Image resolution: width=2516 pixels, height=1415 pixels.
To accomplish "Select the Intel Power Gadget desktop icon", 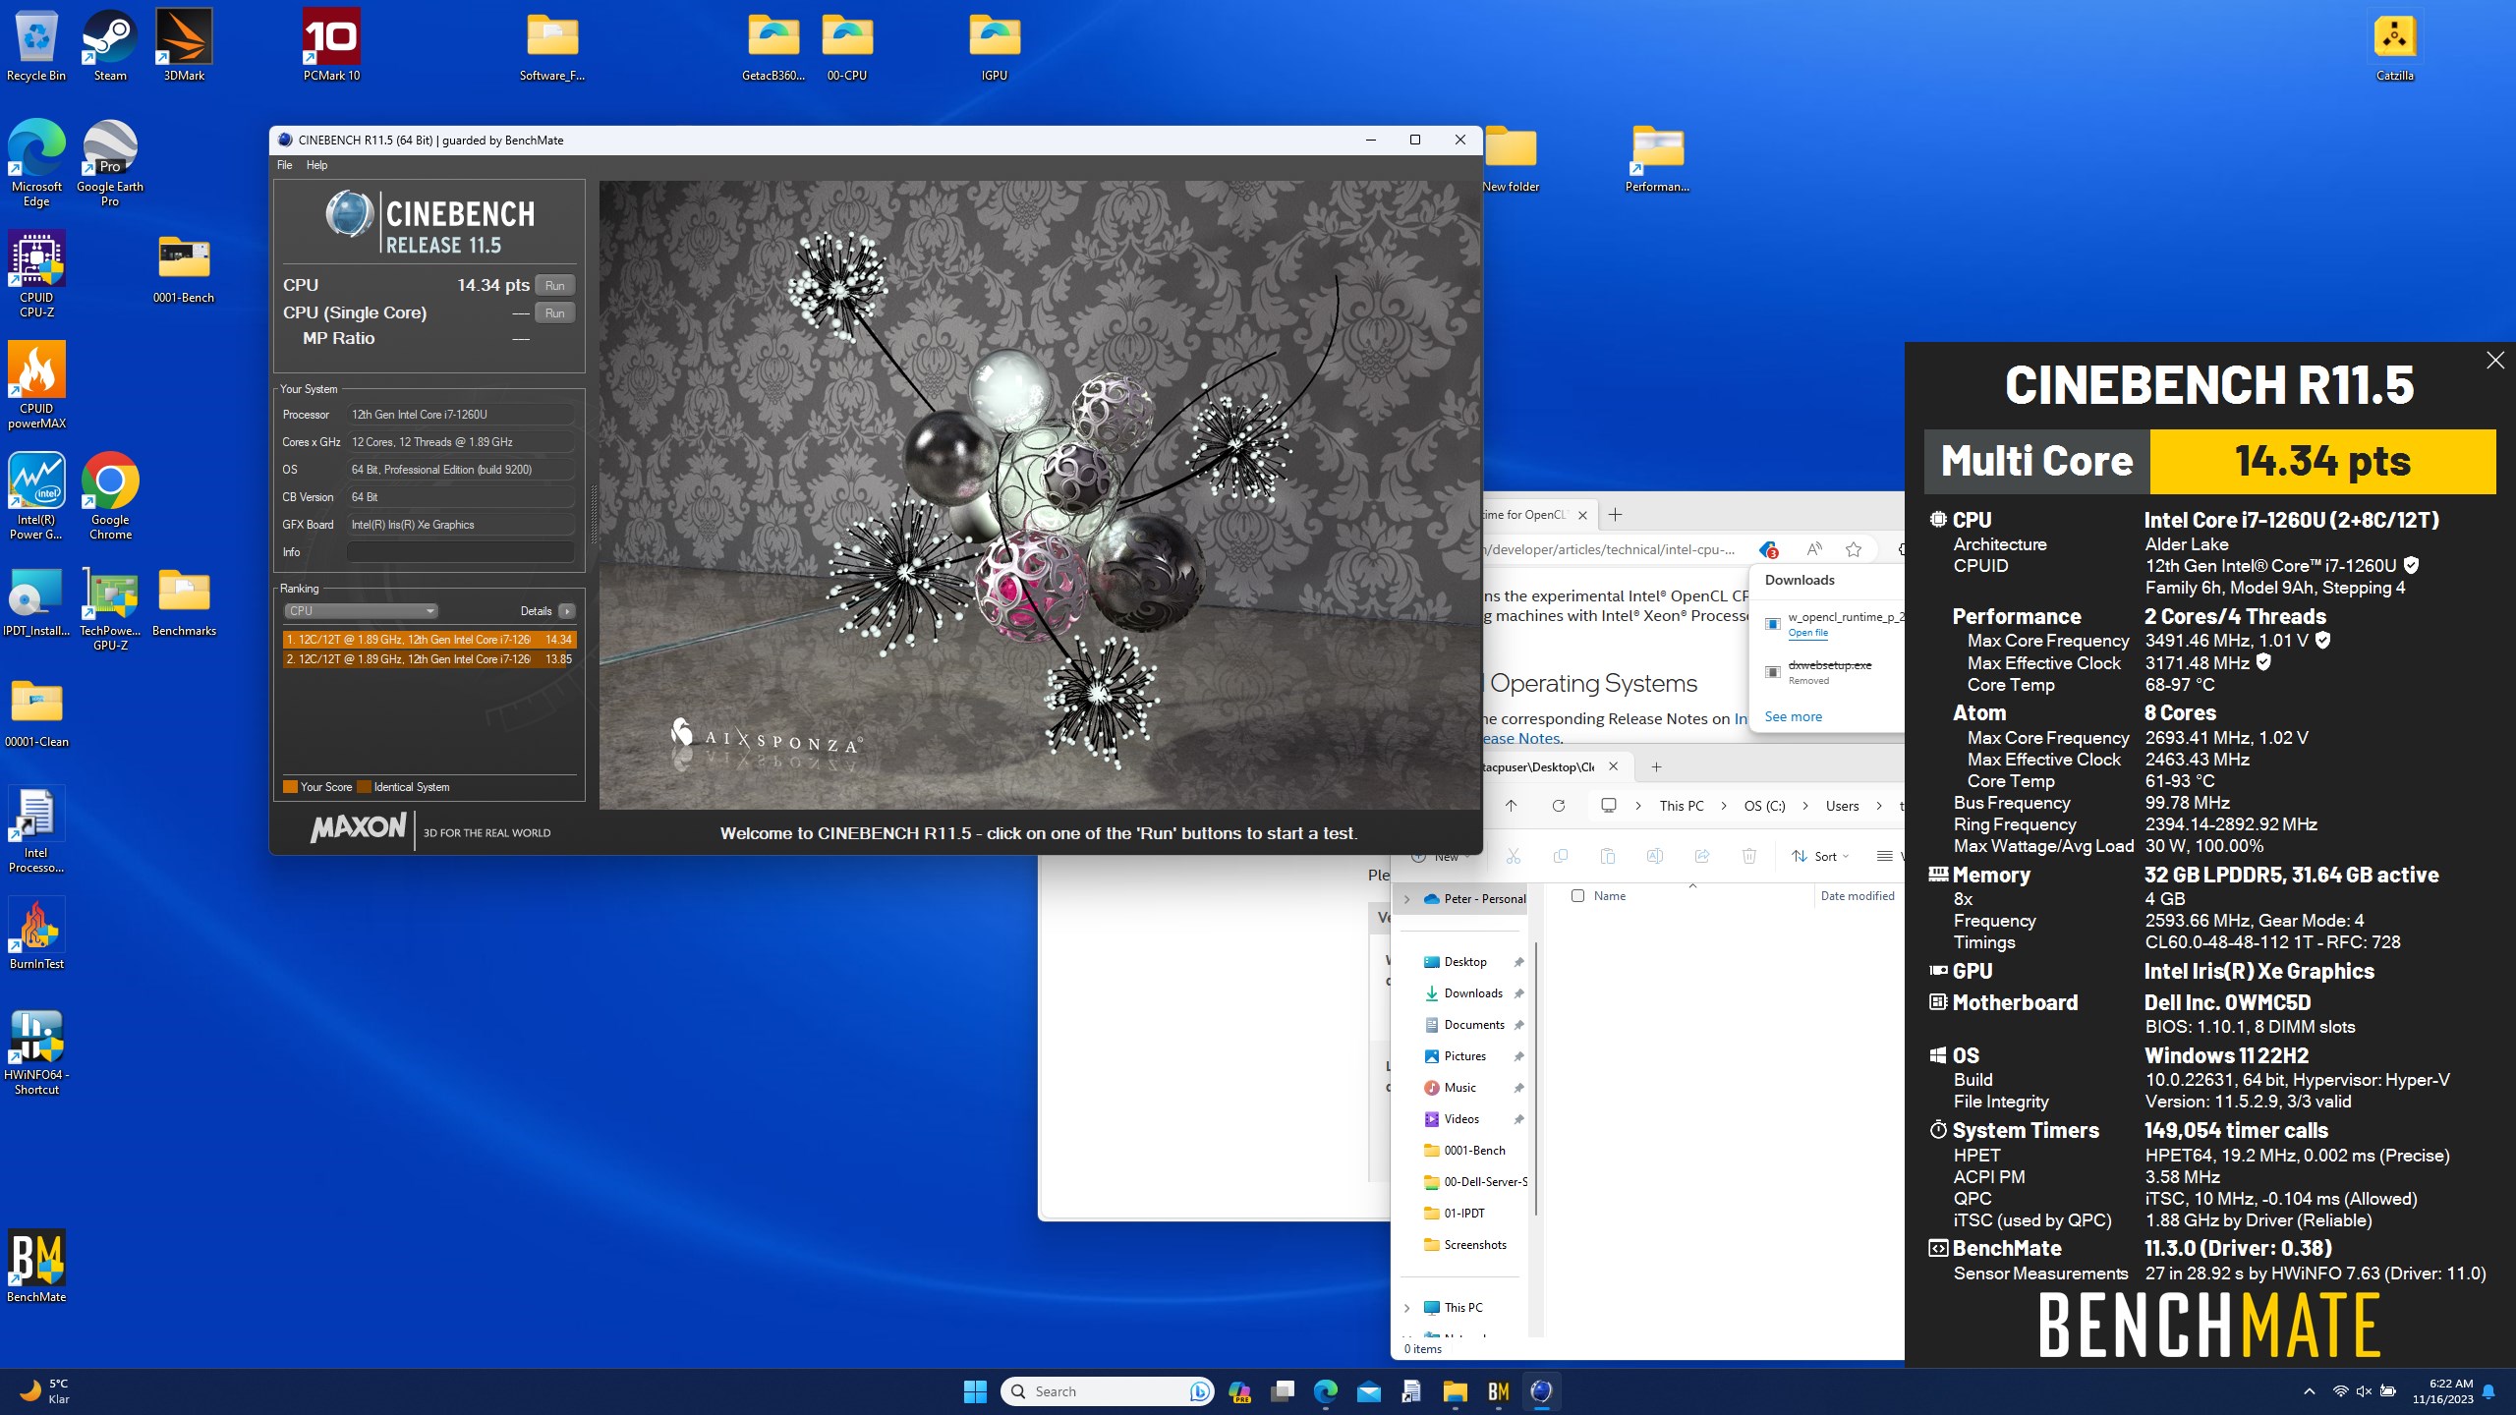I will click(x=36, y=497).
